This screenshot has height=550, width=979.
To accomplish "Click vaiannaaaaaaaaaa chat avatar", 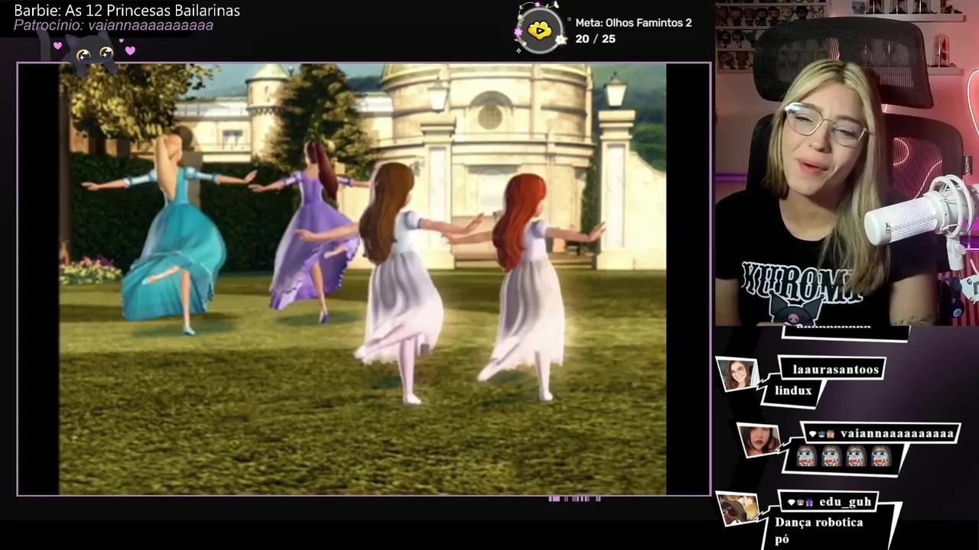I will (x=759, y=440).
